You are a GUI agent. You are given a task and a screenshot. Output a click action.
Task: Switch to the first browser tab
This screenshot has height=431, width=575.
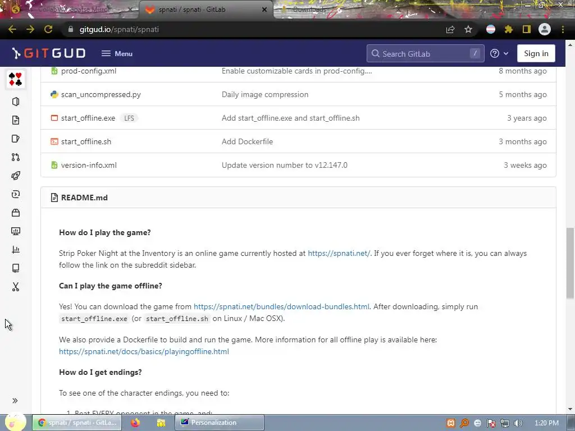[x=70, y=10]
